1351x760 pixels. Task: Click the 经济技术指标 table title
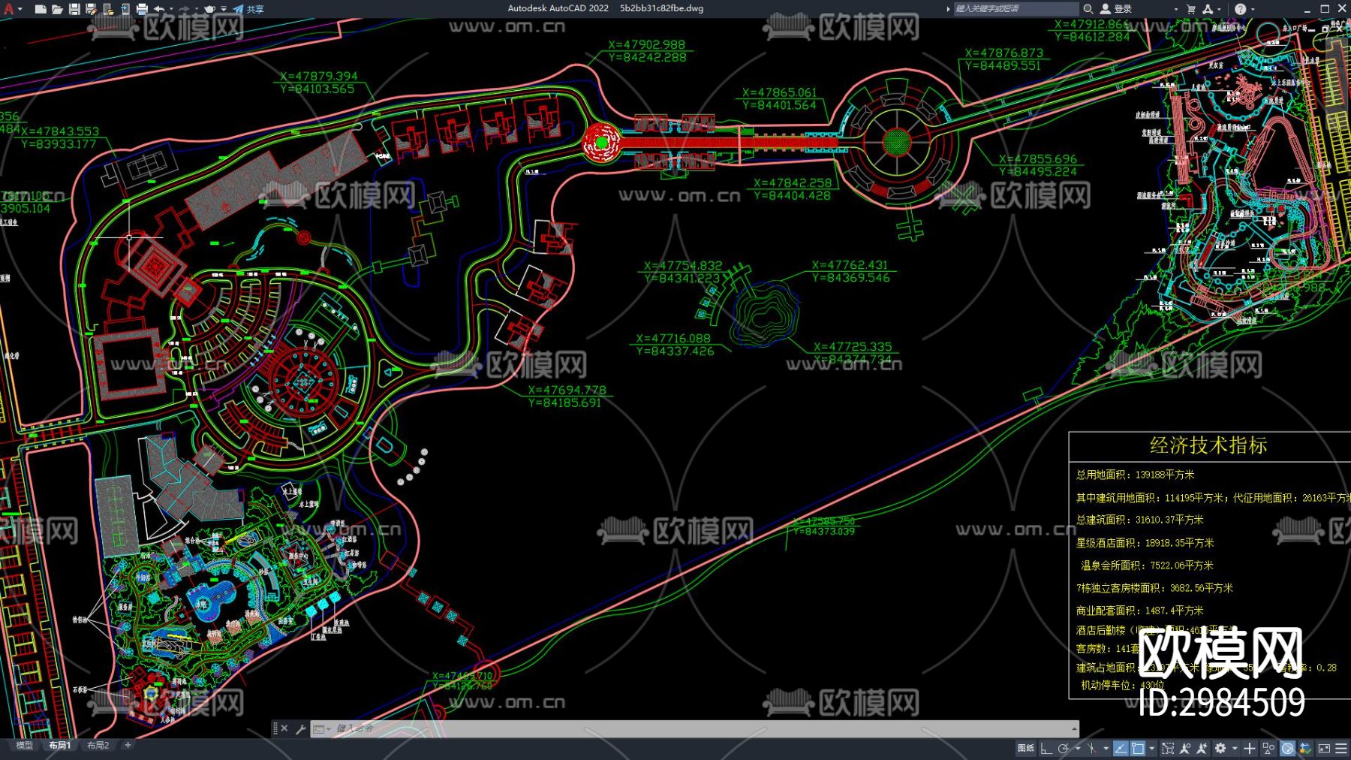click(x=1208, y=445)
